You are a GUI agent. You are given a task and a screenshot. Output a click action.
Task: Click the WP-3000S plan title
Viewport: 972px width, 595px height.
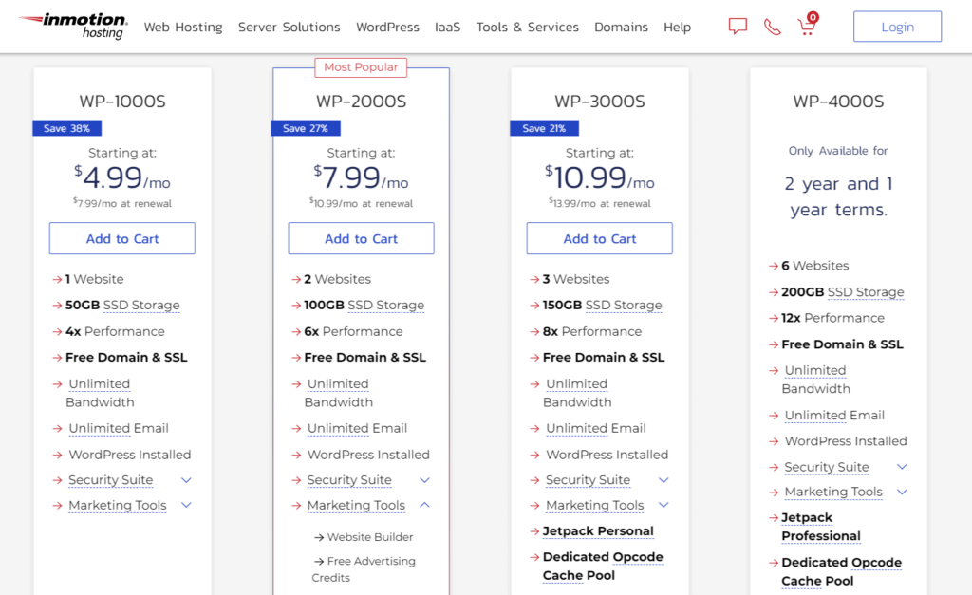click(600, 101)
